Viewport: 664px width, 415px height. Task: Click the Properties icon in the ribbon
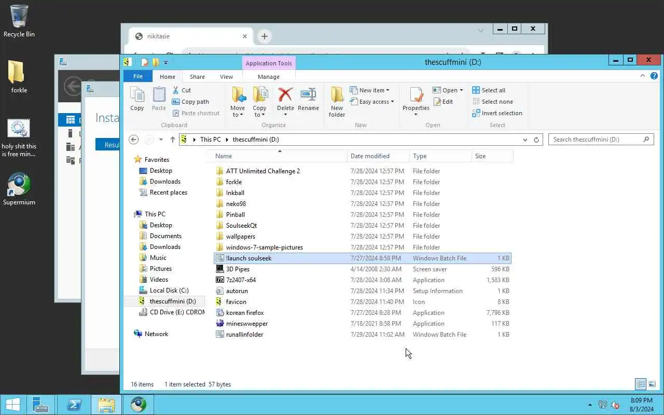pyautogui.click(x=416, y=101)
